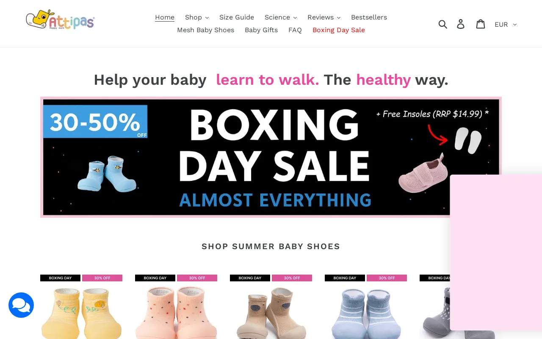542x339 pixels.
Task: Select the blue striped baby shoes
Action: coord(366,307)
